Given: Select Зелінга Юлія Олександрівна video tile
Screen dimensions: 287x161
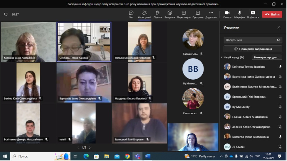Looking at the screenshot, I should click(28, 83).
